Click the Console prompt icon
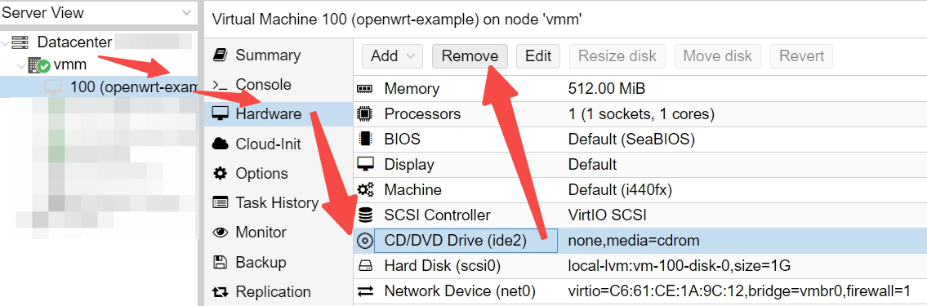This screenshot has height=306, width=927. point(220,85)
